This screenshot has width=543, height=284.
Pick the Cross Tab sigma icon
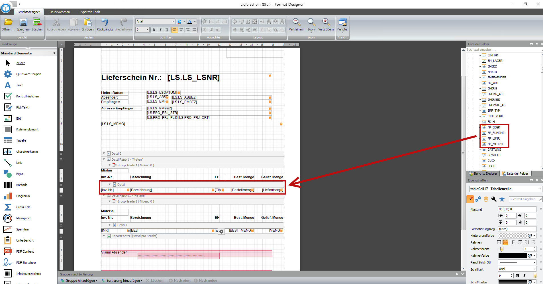pyautogui.click(x=8, y=207)
